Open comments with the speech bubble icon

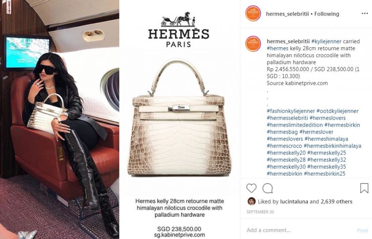pos(267,188)
